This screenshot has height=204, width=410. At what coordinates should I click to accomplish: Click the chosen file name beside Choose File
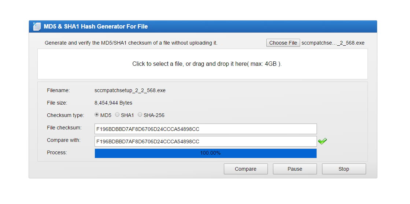pos(333,43)
